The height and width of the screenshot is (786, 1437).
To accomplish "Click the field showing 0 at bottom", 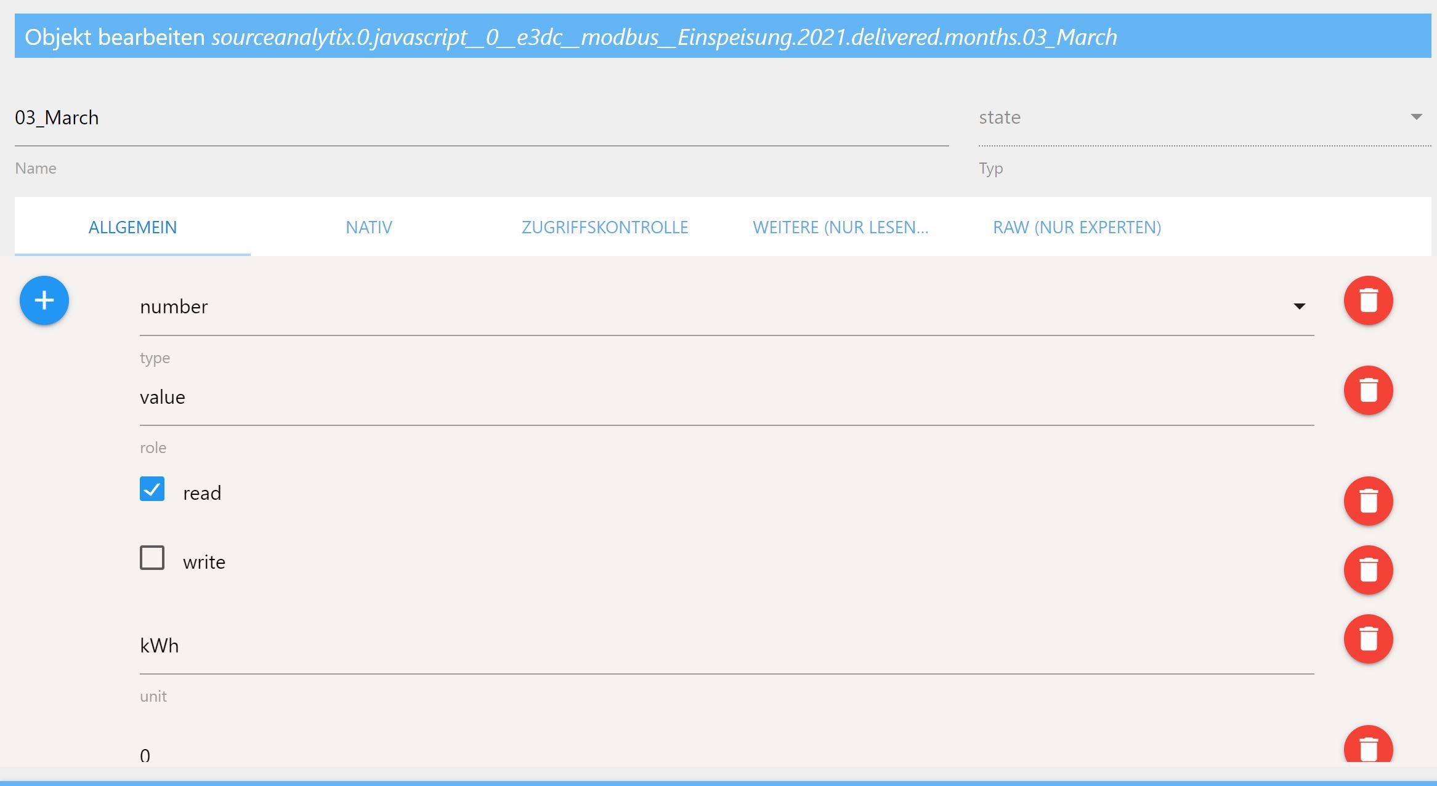I will click(x=726, y=753).
